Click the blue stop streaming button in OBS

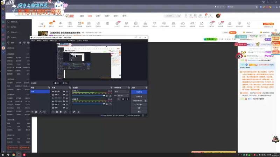point(139,92)
